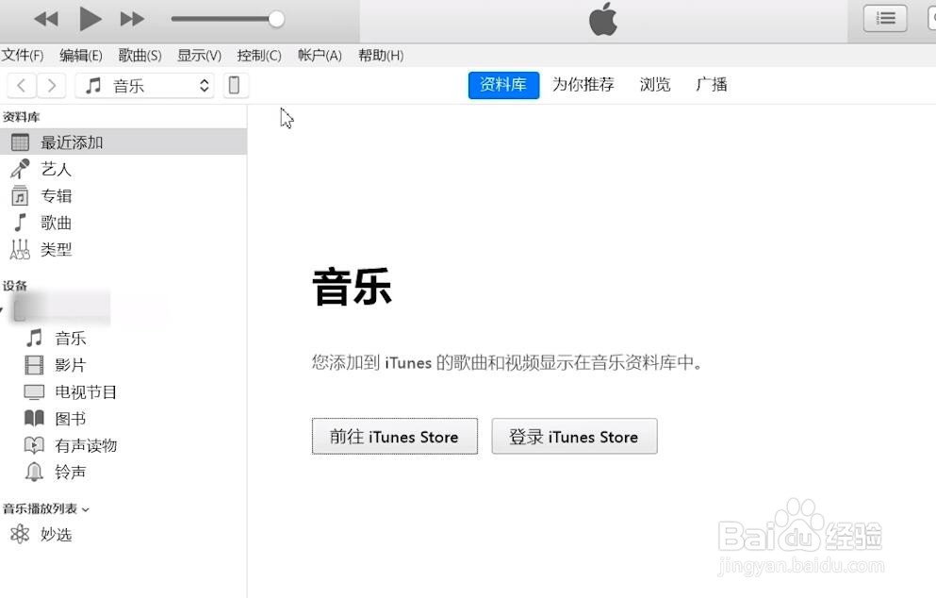Click the 艺人 microphone icon
Screen dimensions: 936x598
[x=21, y=169]
